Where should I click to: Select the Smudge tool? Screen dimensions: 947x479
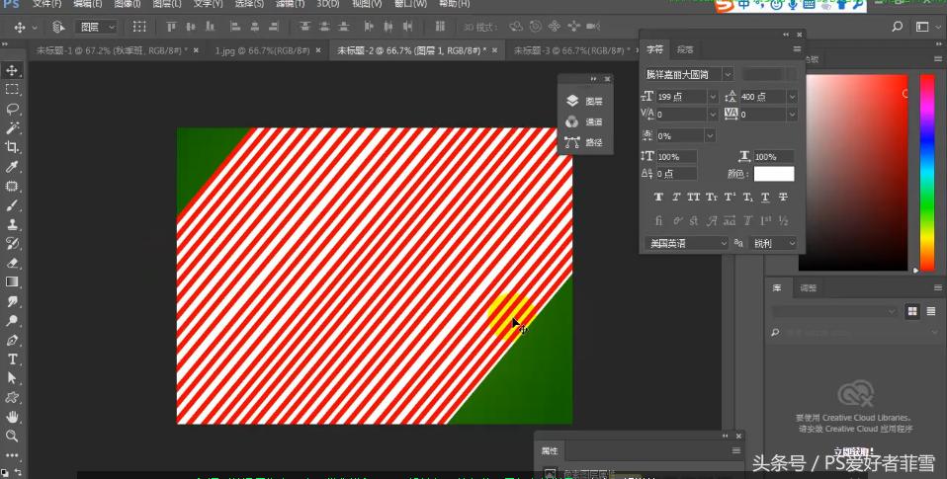pyautogui.click(x=12, y=301)
